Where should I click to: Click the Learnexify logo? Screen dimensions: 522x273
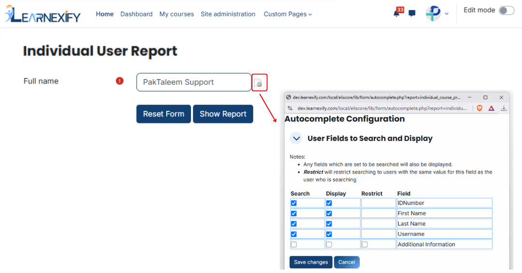[43, 14]
